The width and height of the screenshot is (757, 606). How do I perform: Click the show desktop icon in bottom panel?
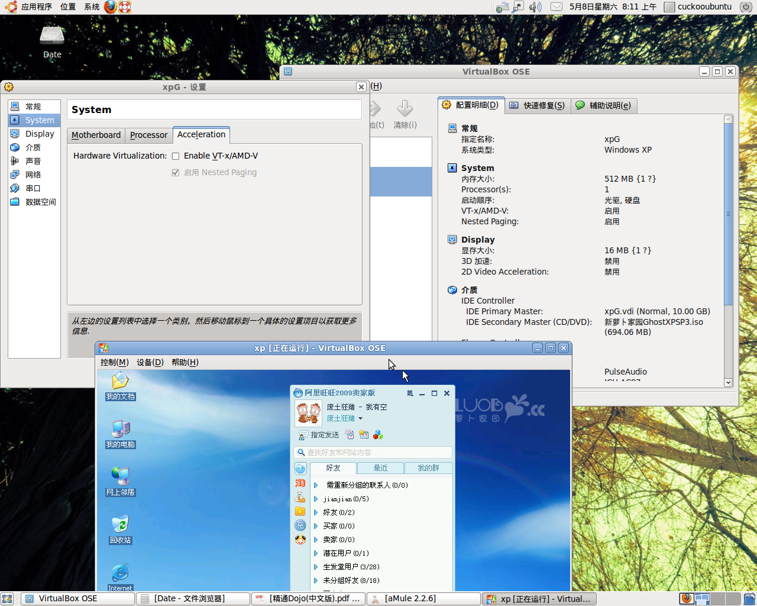click(x=7, y=599)
